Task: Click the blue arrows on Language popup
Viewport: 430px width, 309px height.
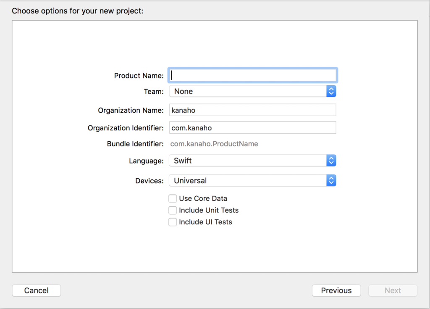Action: click(x=331, y=161)
